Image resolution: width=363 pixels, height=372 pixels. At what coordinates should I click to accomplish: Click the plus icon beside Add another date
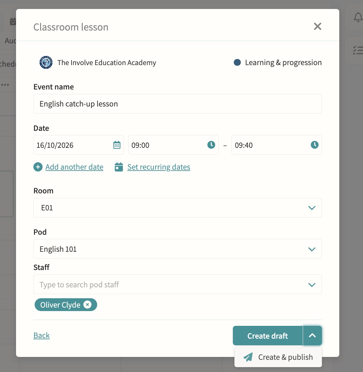click(x=38, y=167)
